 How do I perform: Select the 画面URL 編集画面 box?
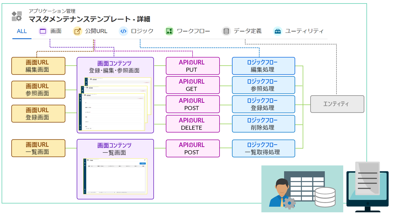tap(38, 66)
